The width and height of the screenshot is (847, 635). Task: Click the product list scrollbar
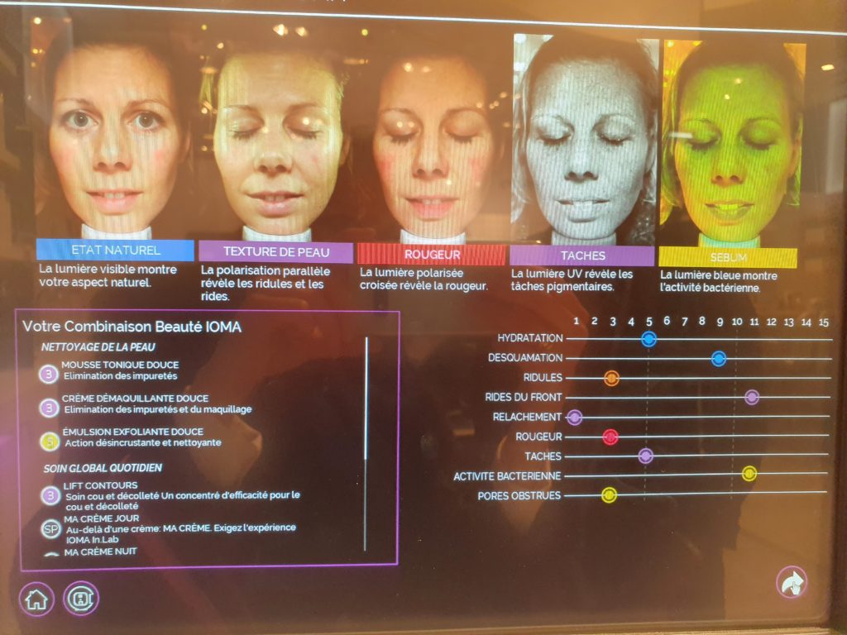[x=366, y=444]
